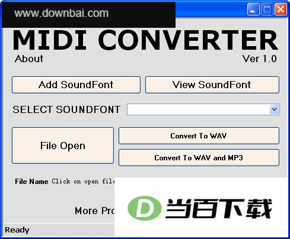Minimize the MIDI Converter window
Viewport: 290px width, 239px height.
pyautogui.click(x=253, y=9)
